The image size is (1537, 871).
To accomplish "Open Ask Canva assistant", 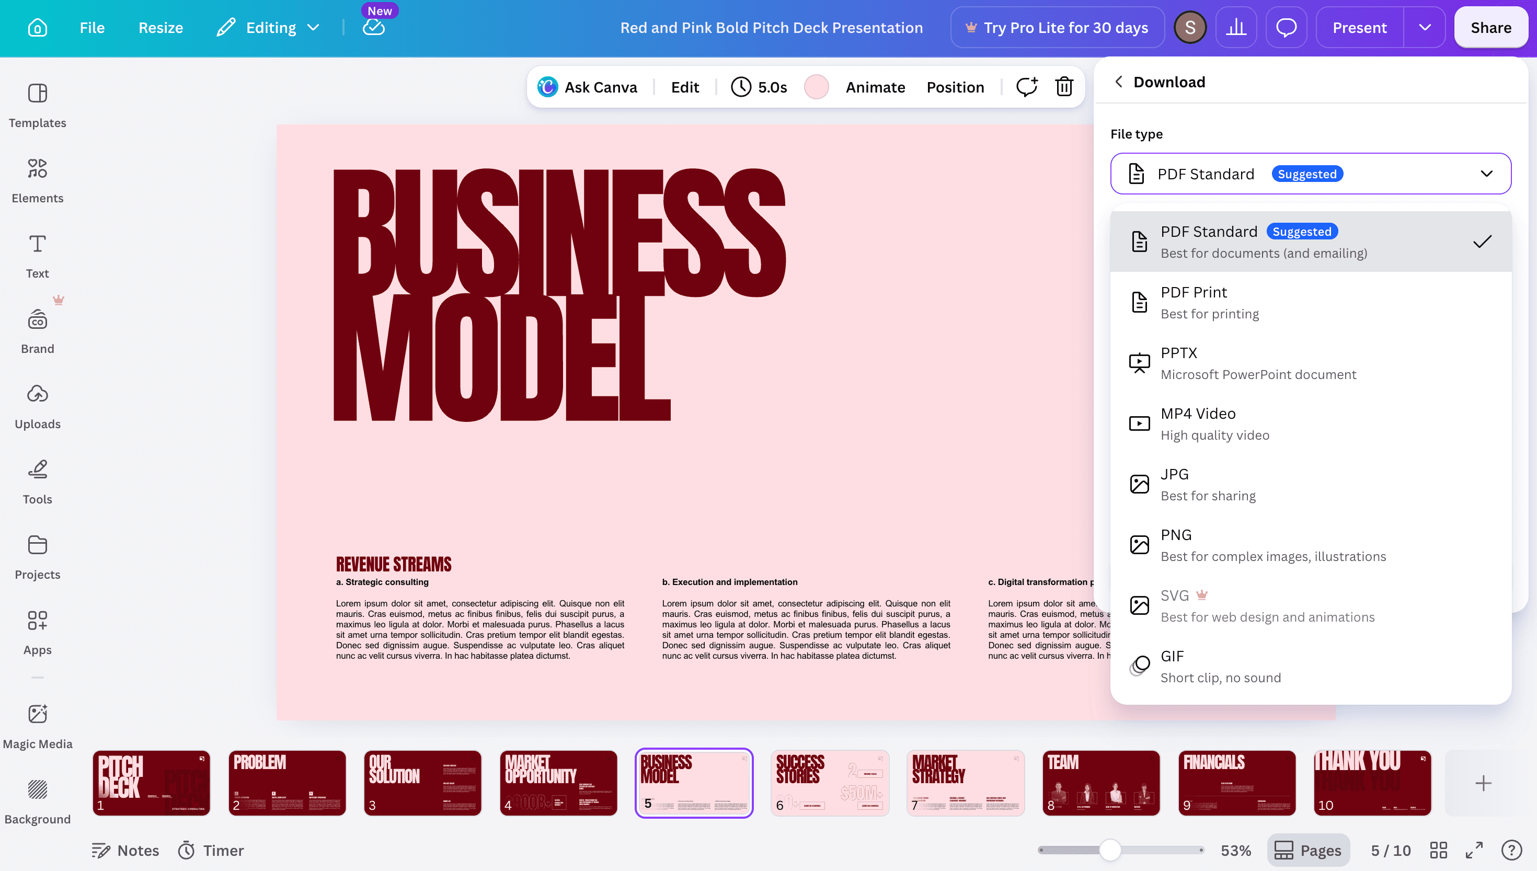I will tap(587, 87).
